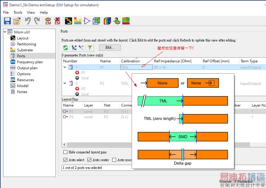Toggle Hide connected layout pins checkbox
The width and height of the screenshot is (266, 188).
pyautogui.click(x=65, y=152)
